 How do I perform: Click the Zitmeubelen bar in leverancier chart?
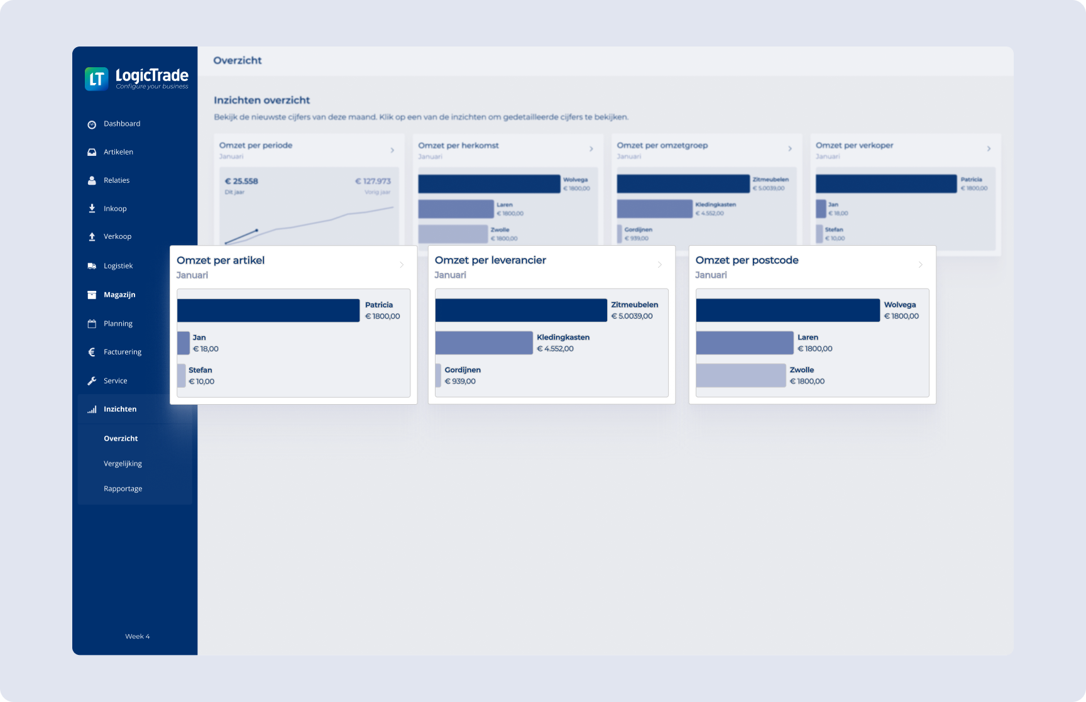click(x=521, y=310)
